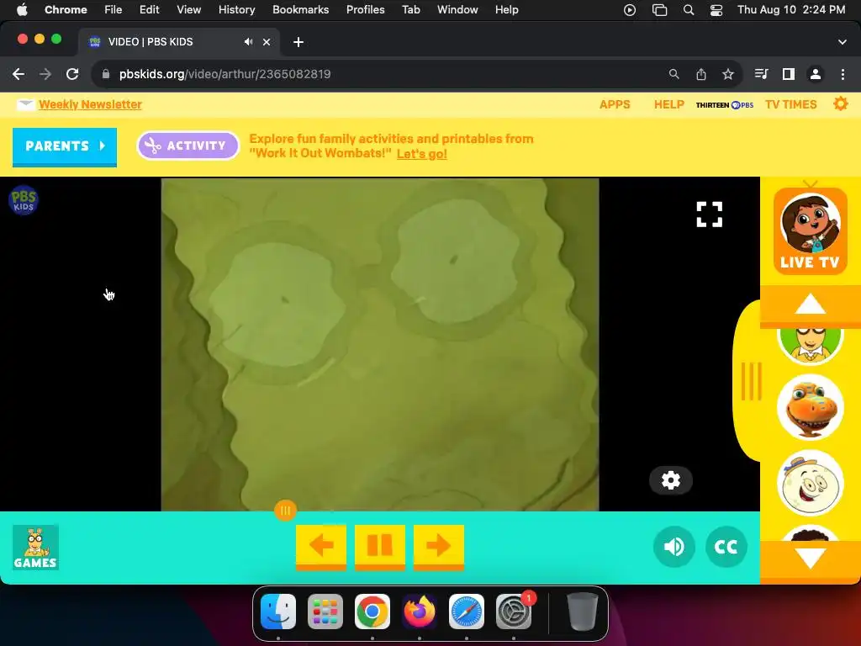
Task: Select the Dinosaur Train show thumbnail
Action: click(x=810, y=407)
